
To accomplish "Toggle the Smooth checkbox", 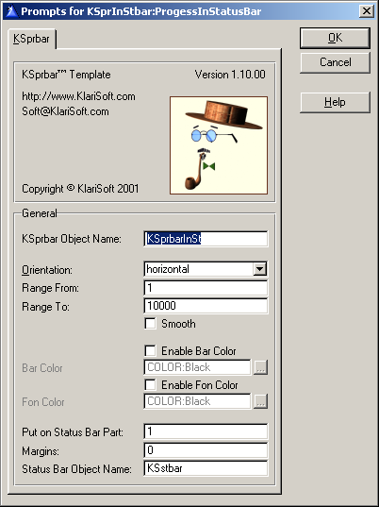I will tap(150, 324).
